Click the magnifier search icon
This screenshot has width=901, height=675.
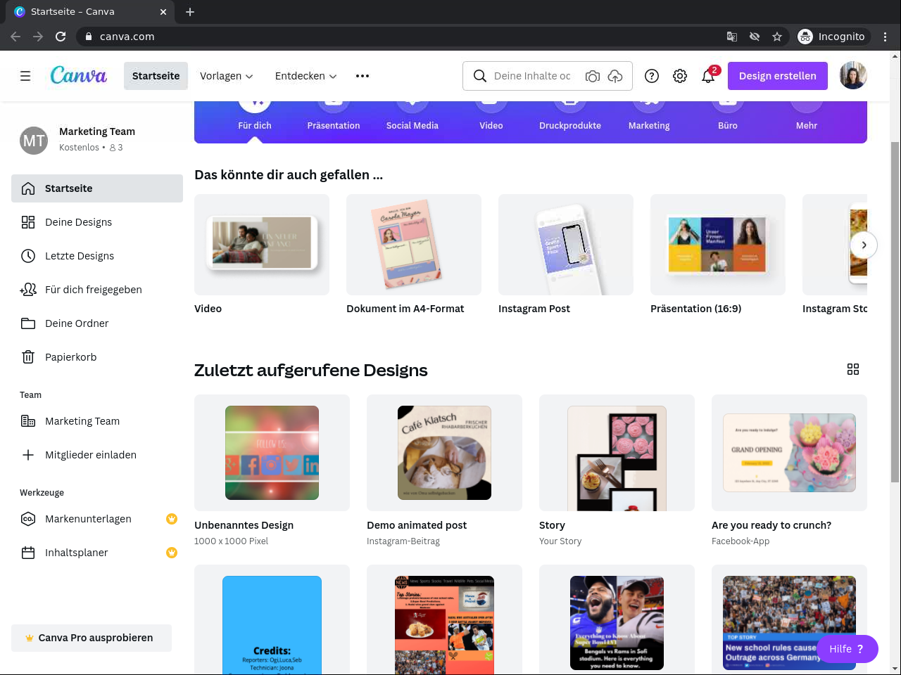coord(480,76)
